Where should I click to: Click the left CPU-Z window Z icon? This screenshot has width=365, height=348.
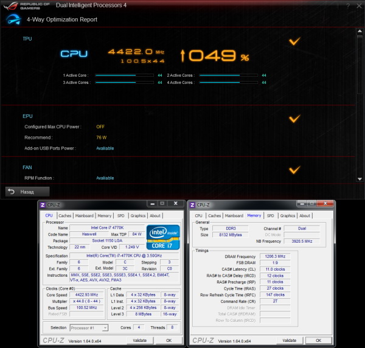43,205
